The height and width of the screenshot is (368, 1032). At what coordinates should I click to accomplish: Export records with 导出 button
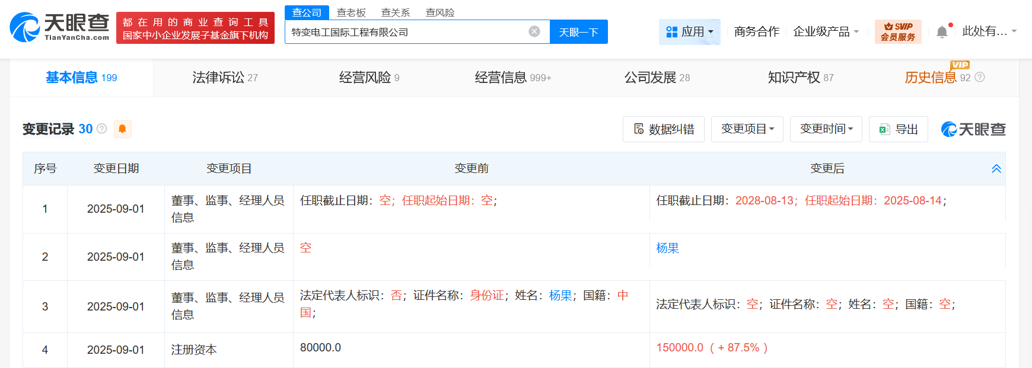pyautogui.click(x=898, y=129)
